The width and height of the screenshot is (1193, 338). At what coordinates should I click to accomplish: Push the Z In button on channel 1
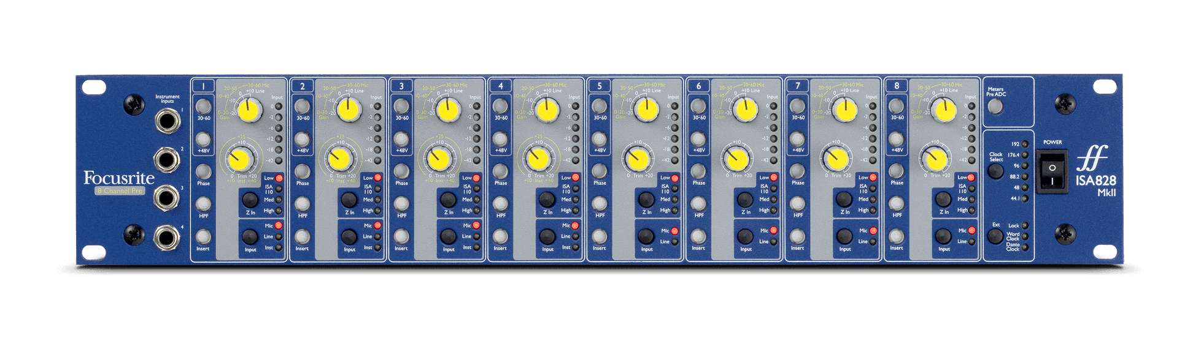tap(250, 200)
